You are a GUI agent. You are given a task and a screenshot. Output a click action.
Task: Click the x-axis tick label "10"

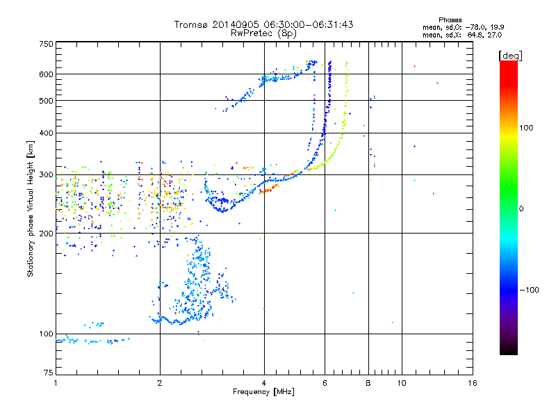[402, 383]
